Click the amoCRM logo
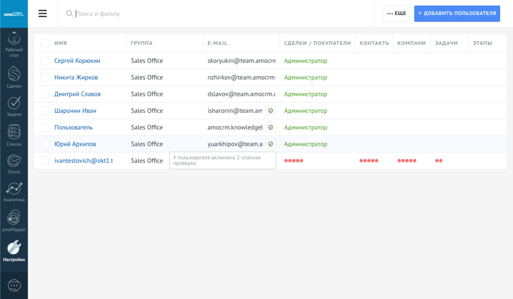 [x=14, y=14]
